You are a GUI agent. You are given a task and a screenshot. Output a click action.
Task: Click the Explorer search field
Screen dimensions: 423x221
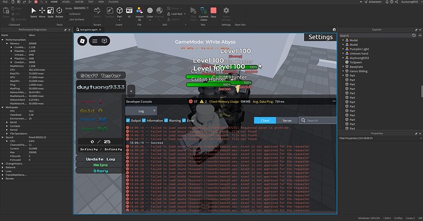[x=375, y=36]
